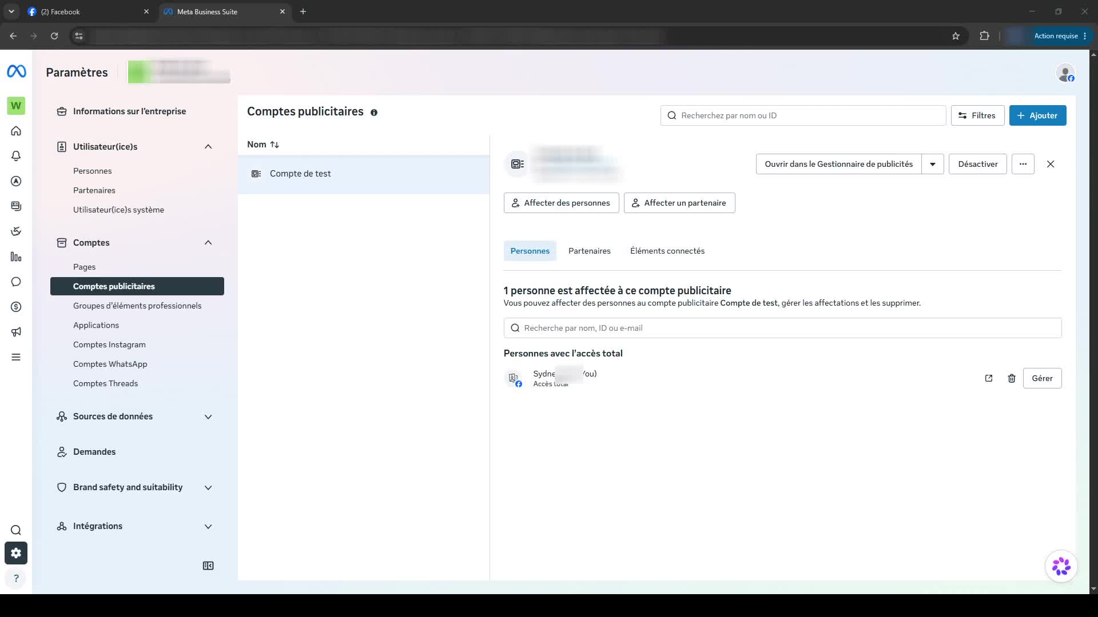This screenshot has width=1098, height=617.
Task: Open Partenaires in sidebar
Action: click(x=94, y=190)
